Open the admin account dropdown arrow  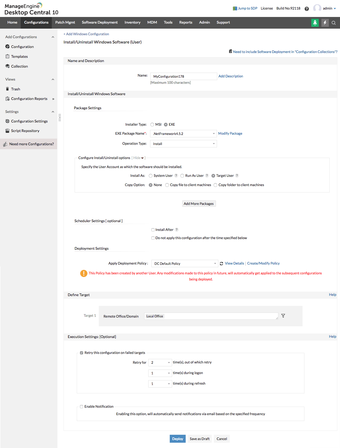pos(335,9)
